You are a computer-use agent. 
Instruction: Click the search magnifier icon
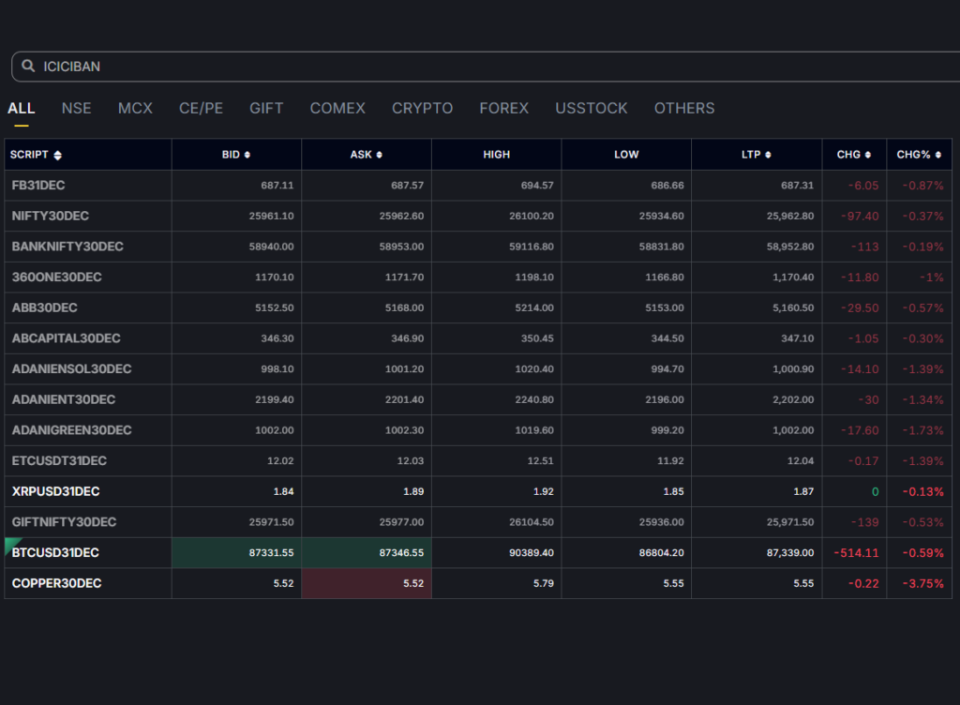[x=28, y=67]
